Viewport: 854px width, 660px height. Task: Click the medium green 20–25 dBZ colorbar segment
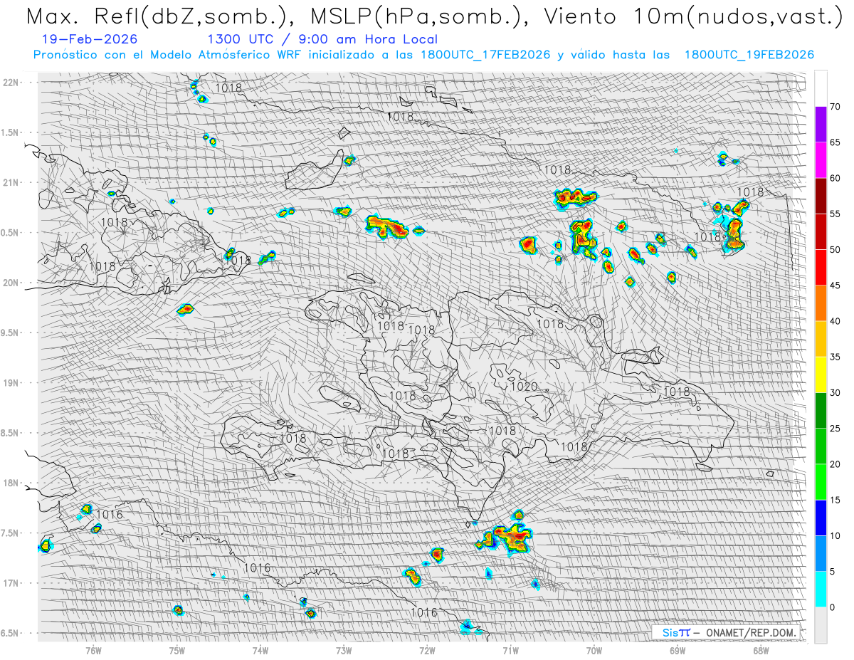pos(821,446)
